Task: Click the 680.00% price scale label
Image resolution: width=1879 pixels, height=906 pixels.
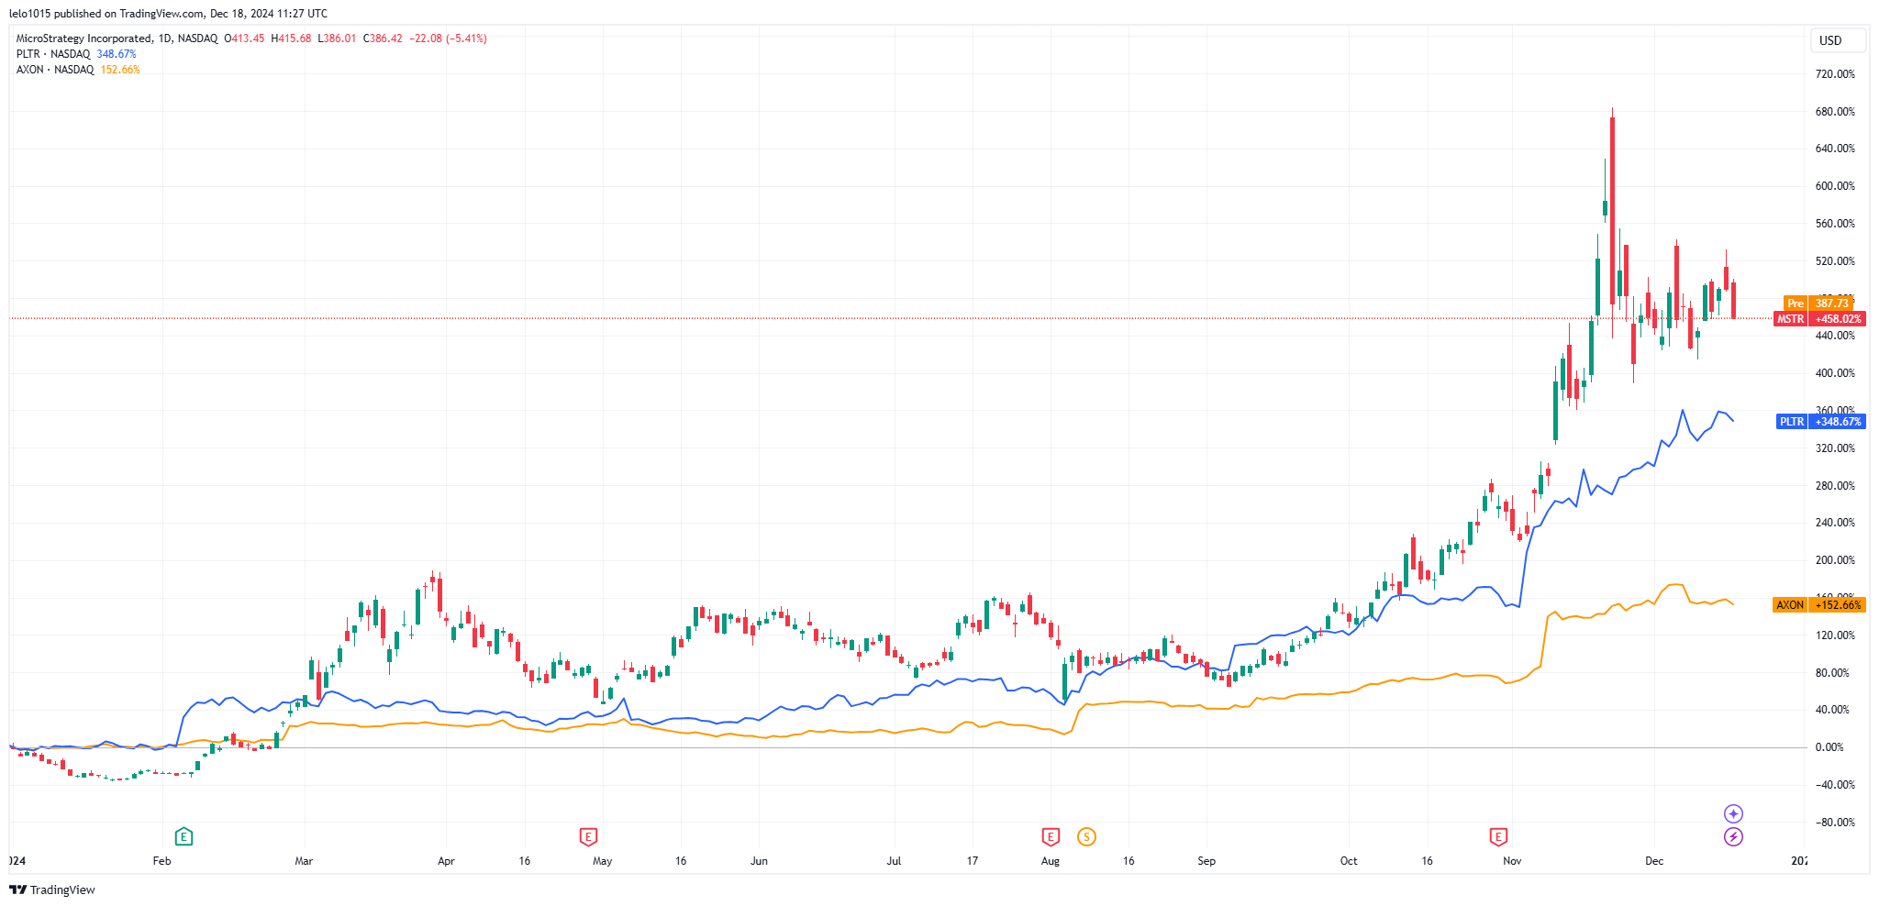Action: [1835, 112]
